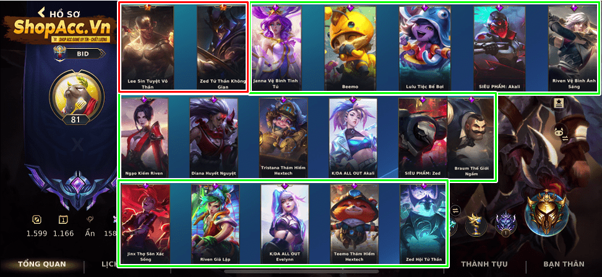Image resolution: width=602 pixels, height=277 pixels.
Task: Open the K/DA ALL OUT Evelynn skin
Action: [x=285, y=224]
